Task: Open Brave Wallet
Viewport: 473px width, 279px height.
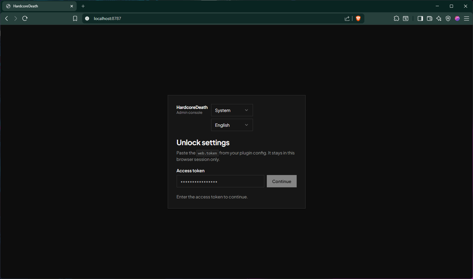Action: pyautogui.click(x=430, y=18)
